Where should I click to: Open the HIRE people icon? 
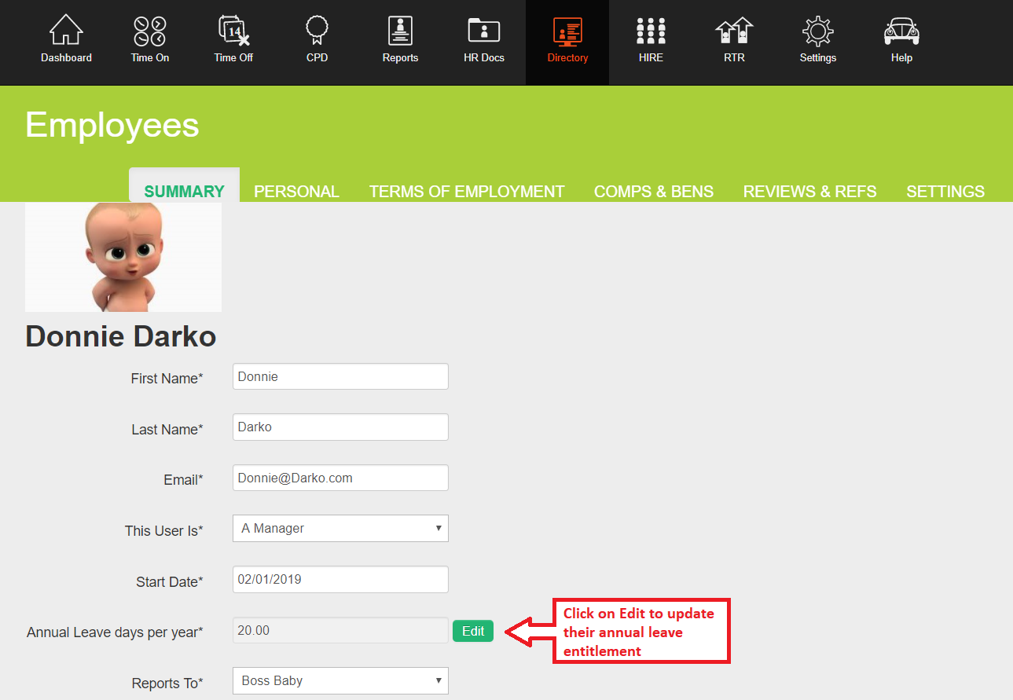click(x=651, y=31)
